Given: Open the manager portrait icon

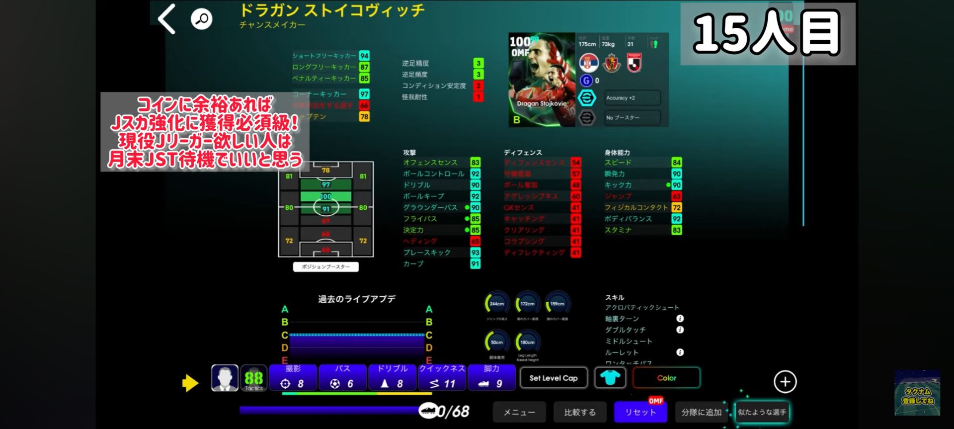Looking at the screenshot, I should coord(225,378).
